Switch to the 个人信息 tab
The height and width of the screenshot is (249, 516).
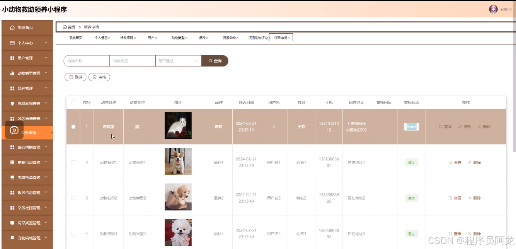pyautogui.click(x=101, y=38)
